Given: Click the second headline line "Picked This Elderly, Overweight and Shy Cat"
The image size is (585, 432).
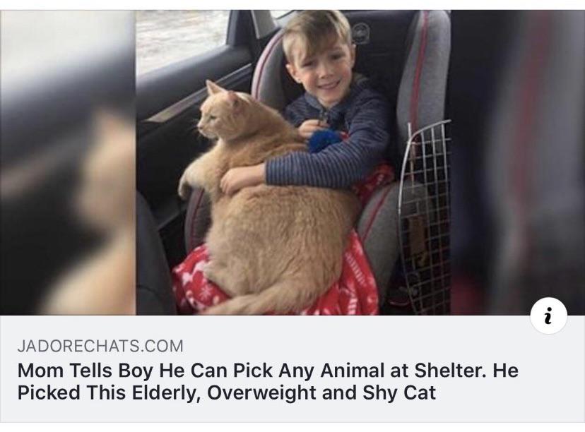Looking at the screenshot, I should [227, 393].
